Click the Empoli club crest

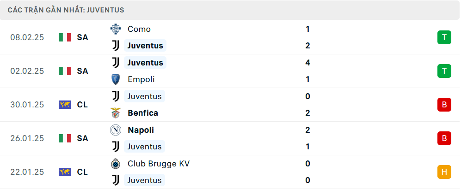click(x=115, y=79)
